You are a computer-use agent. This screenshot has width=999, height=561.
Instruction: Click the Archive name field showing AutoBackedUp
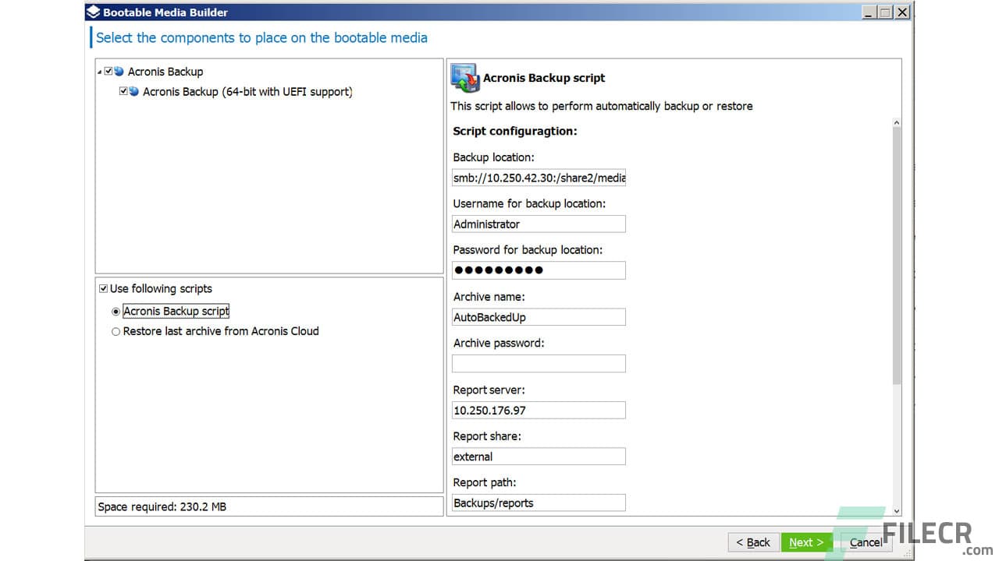(539, 316)
